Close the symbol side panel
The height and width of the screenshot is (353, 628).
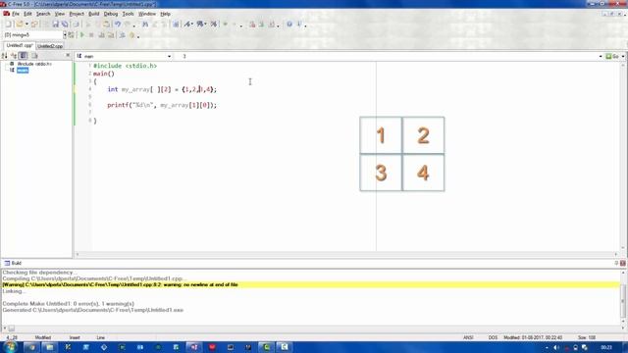pos(68,55)
